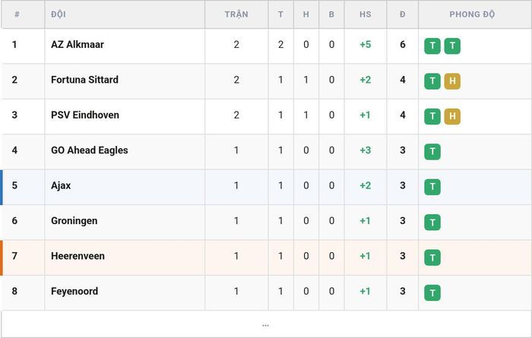Sort by the TRẬN column header
The image size is (532, 338).
coord(236,14)
